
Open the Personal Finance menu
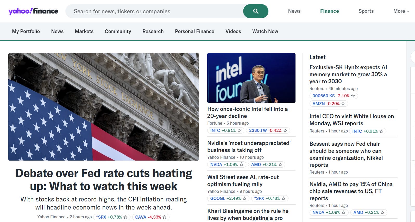(x=194, y=31)
